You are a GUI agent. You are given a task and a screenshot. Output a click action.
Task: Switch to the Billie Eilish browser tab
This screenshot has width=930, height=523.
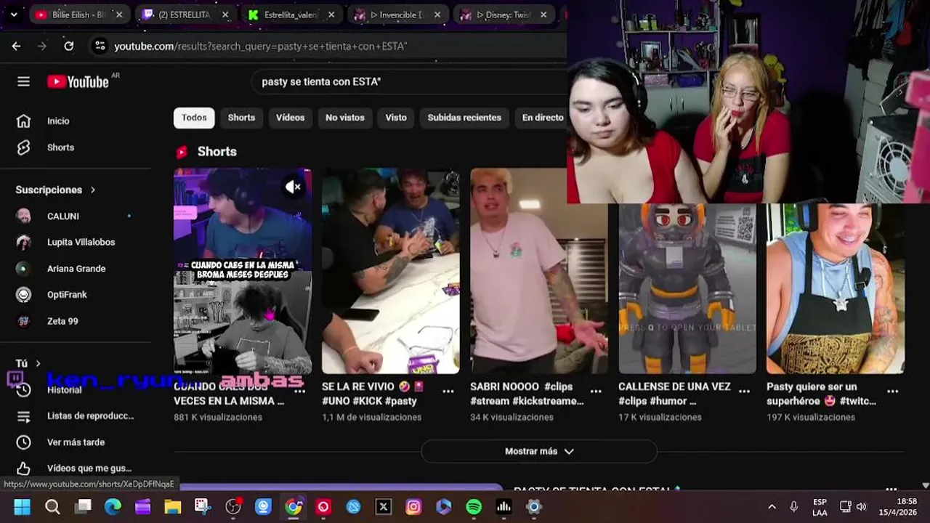pos(79,15)
